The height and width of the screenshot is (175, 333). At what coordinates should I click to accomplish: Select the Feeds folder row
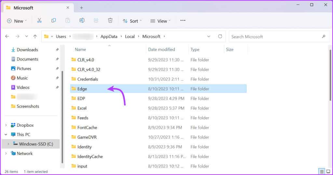(x=158, y=118)
